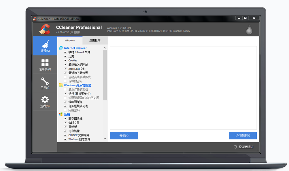Select the Windows tab
The image size is (289, 171).
coord(70,40)
